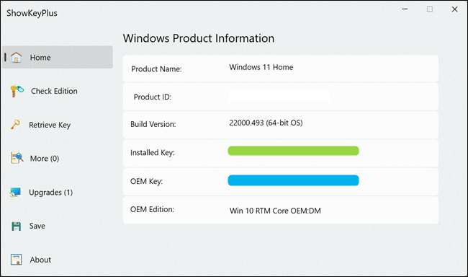Click the blue OEM Key bar
The image size is (468, 277).
[293, 180]
